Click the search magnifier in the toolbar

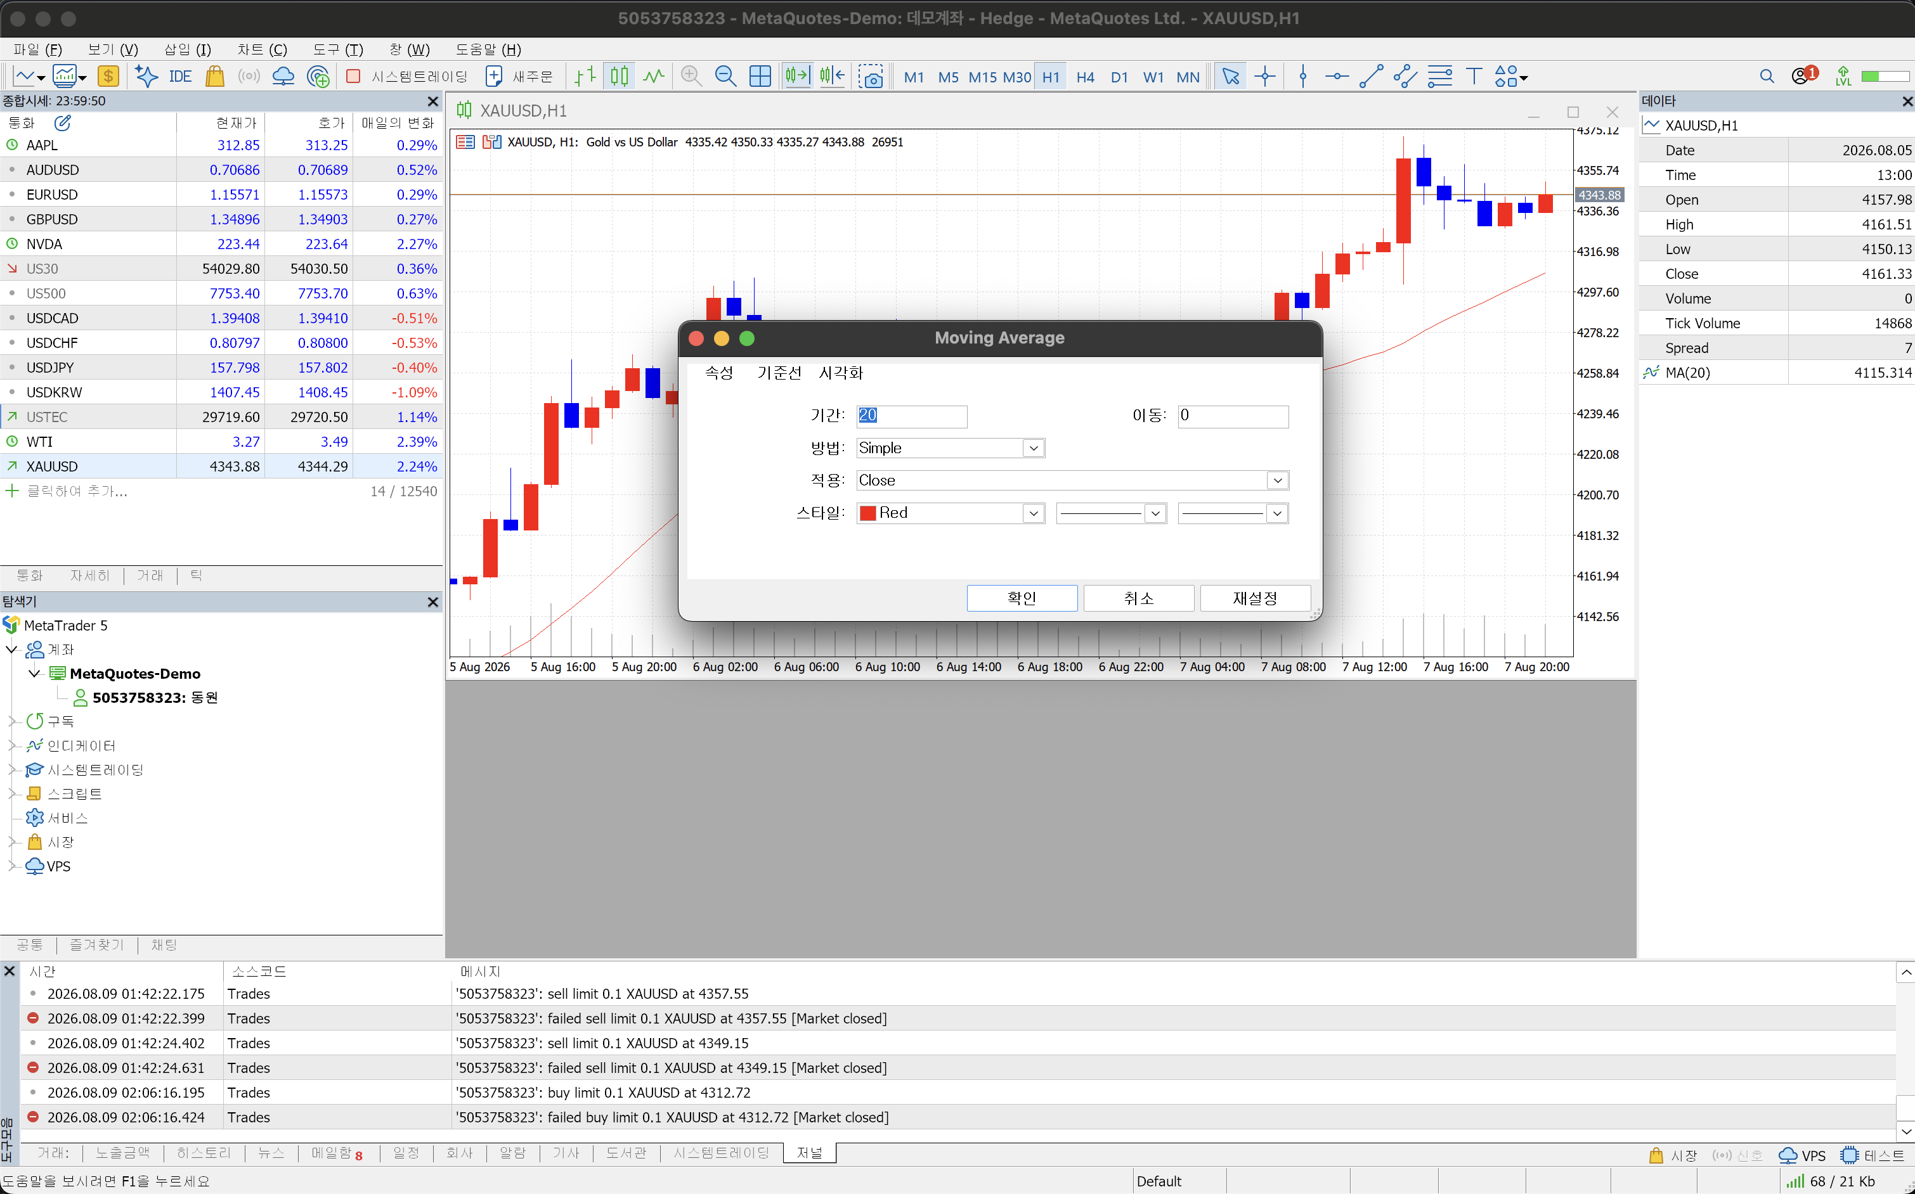pyautogui.click(x=1767, y=77)
